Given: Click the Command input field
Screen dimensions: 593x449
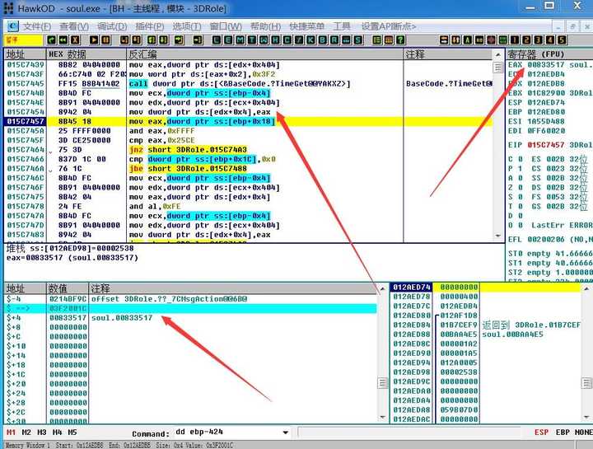Looking at the screenshot, I should (x=227, y=432).
